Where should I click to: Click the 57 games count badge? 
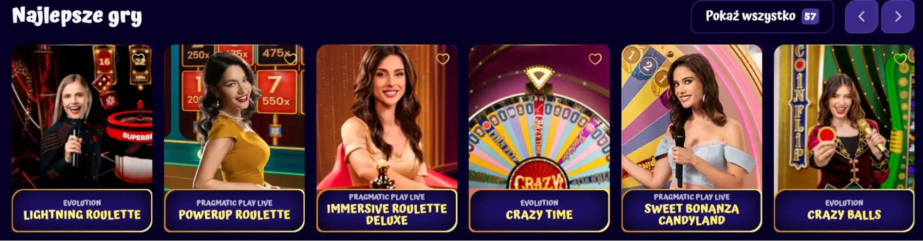(810, 17)
